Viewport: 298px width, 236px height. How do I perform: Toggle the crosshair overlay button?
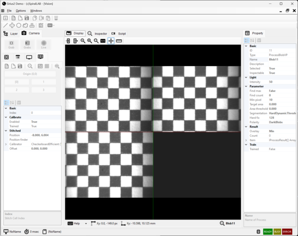[x=111, y=41]
